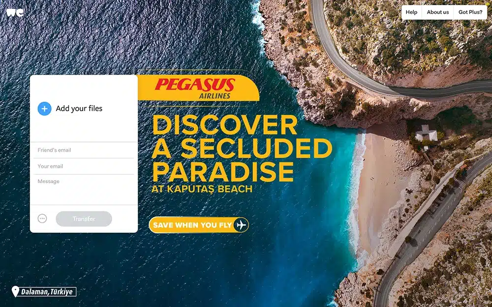Click the white building above the beach

click(426, 134)
